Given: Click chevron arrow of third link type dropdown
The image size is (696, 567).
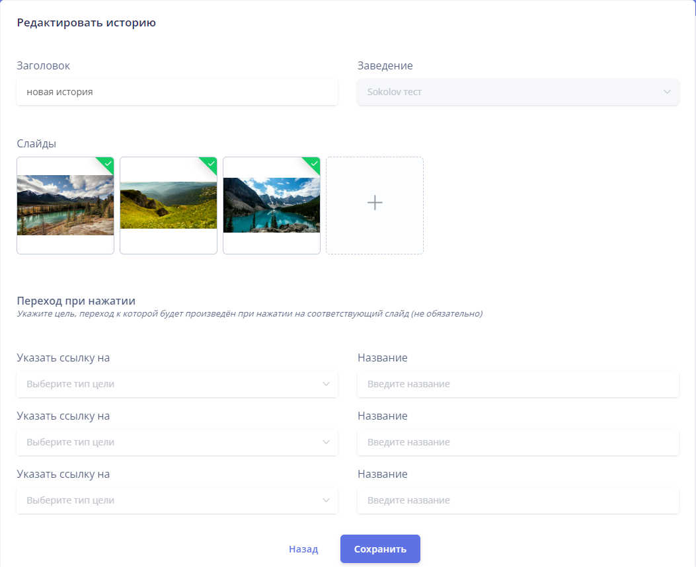Looking at the screenshot, I should [326, 500].
